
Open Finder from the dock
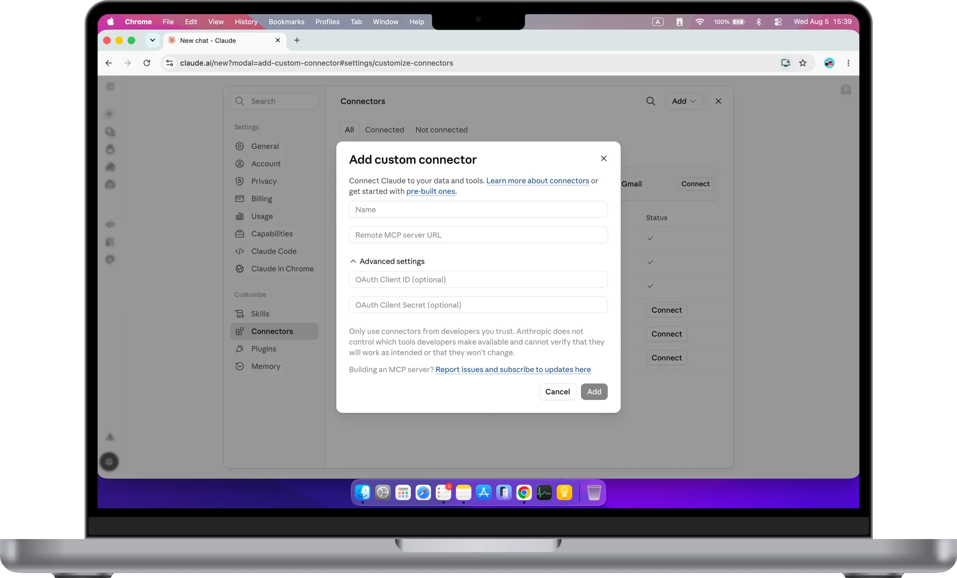[x=362, y=492]
